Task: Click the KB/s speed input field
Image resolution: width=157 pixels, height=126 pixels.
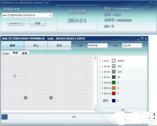Action: [x=132, y=45]
